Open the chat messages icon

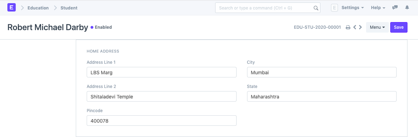pyautogui.click(x=395, y=8)
